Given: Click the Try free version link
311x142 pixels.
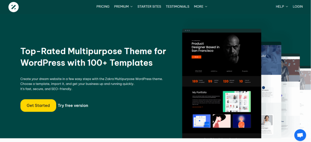Looking at the screenshot, I should click(x=73, y=106).
